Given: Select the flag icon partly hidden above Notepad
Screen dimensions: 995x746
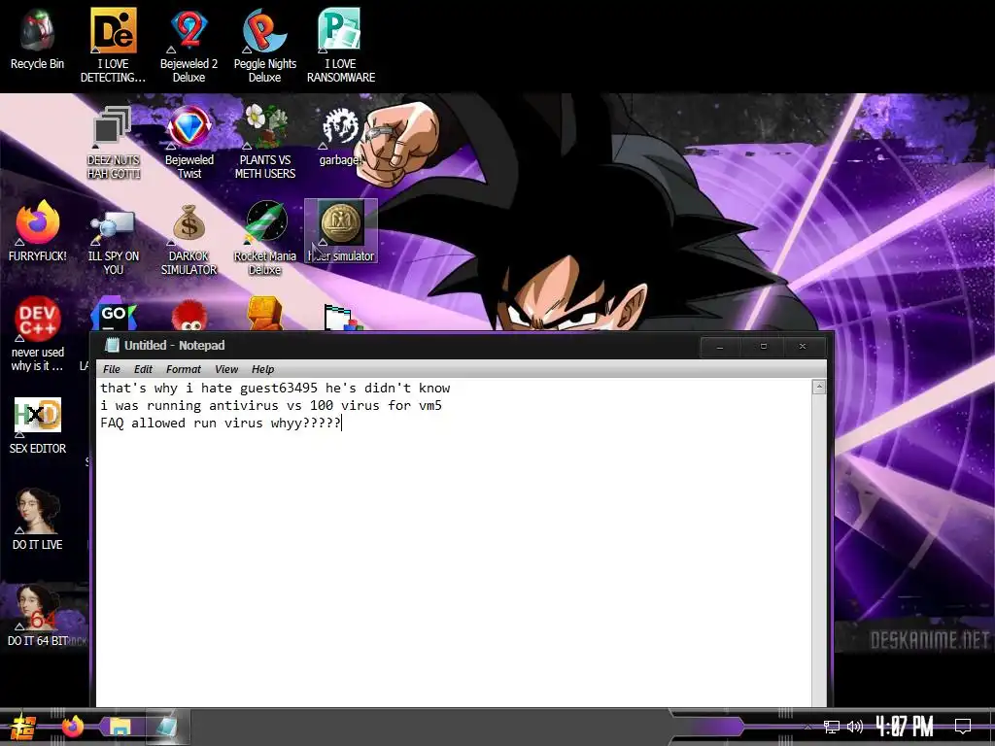Looking at the screenshot, I should tap(343, 317).
